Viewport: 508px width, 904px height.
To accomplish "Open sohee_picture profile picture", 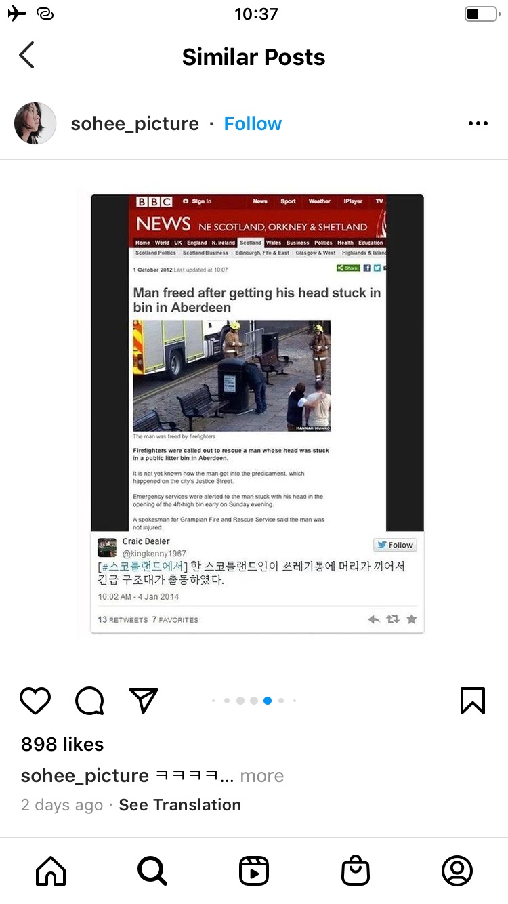I will (35, 123).
